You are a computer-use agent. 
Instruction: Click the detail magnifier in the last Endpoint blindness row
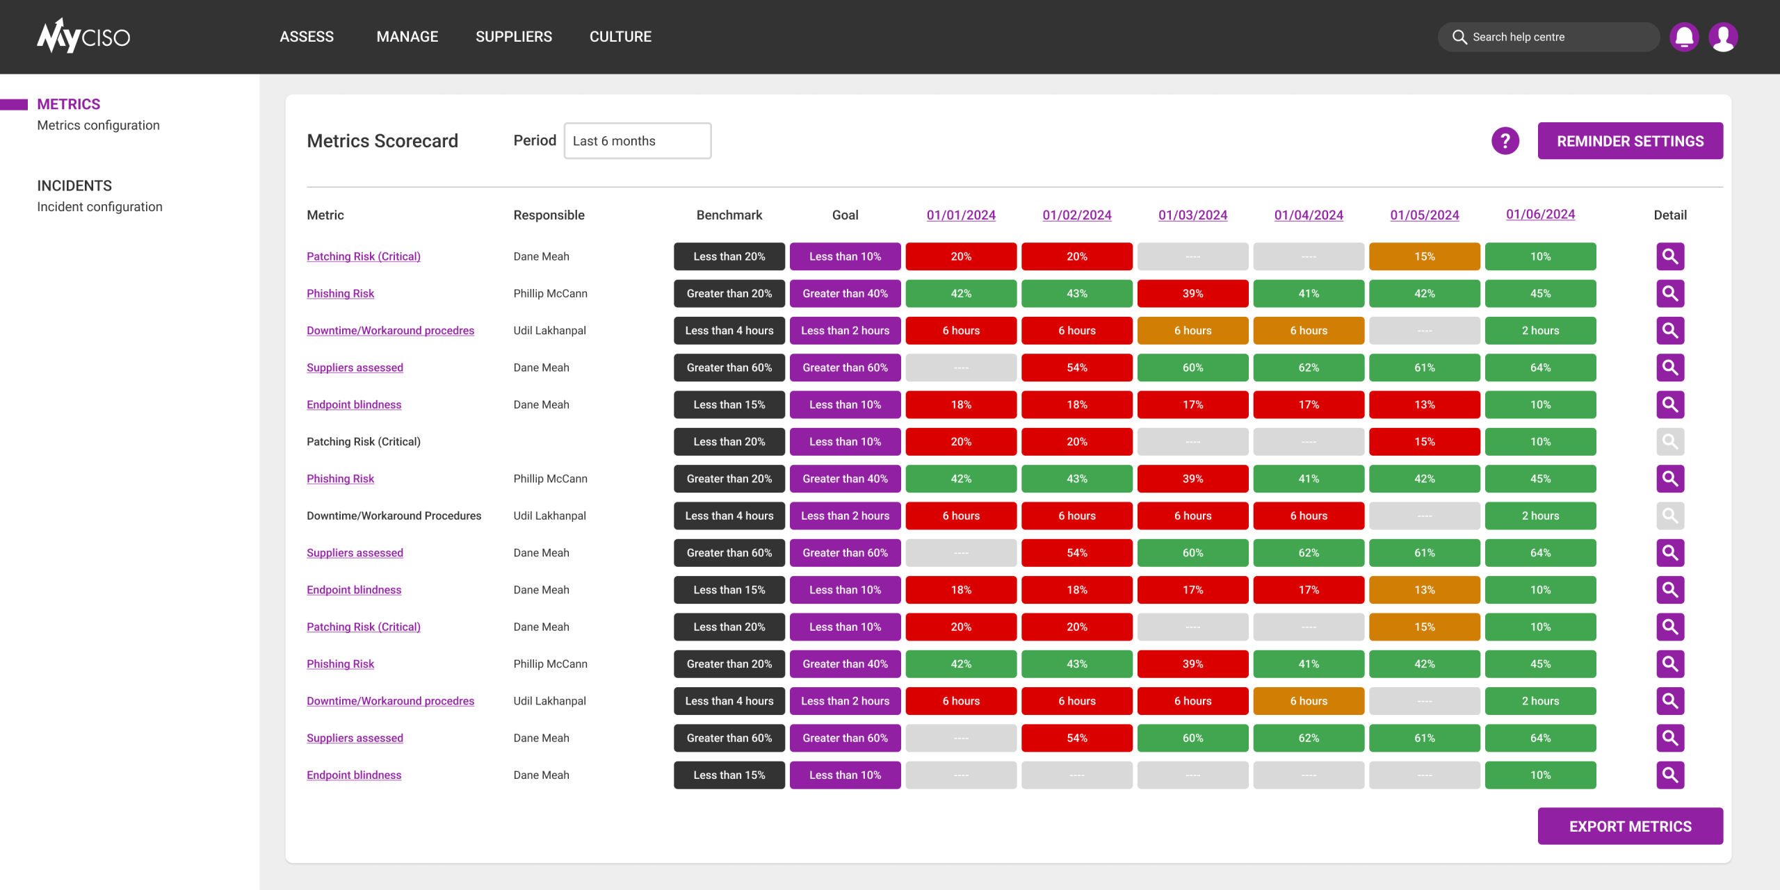pos(1669,775)
